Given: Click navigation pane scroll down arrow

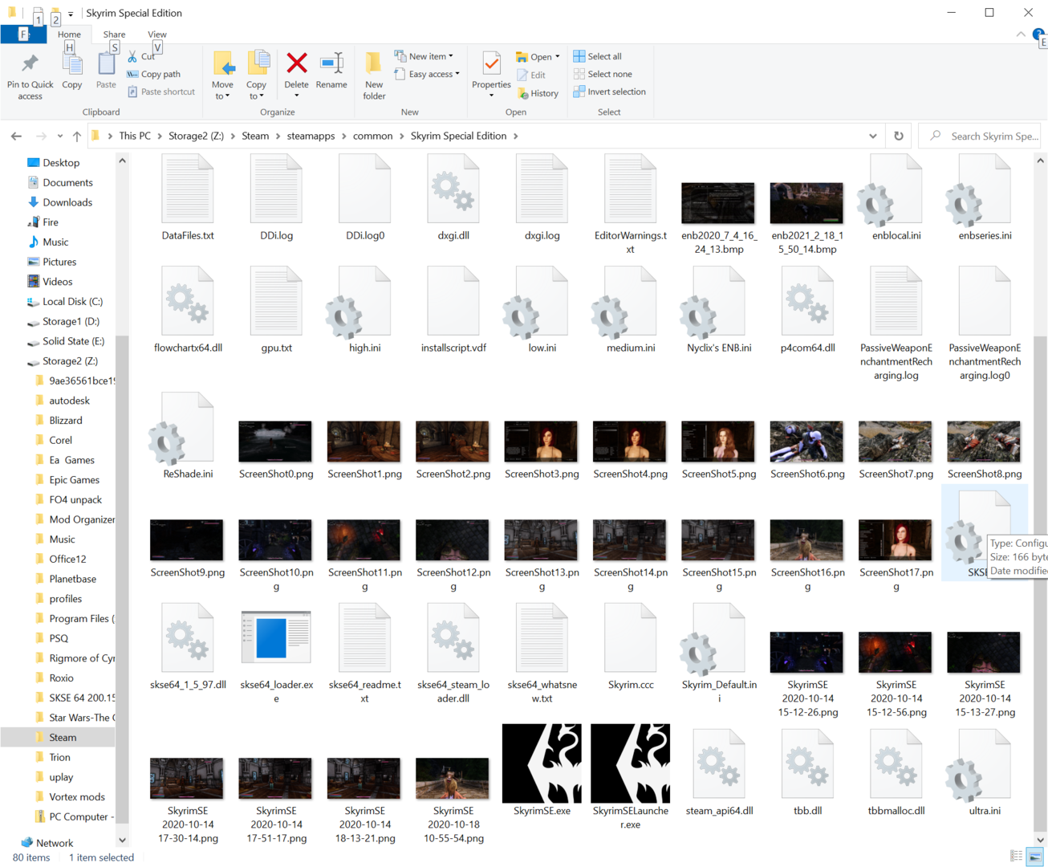Looking at the screenshot, I should (122, 841).
